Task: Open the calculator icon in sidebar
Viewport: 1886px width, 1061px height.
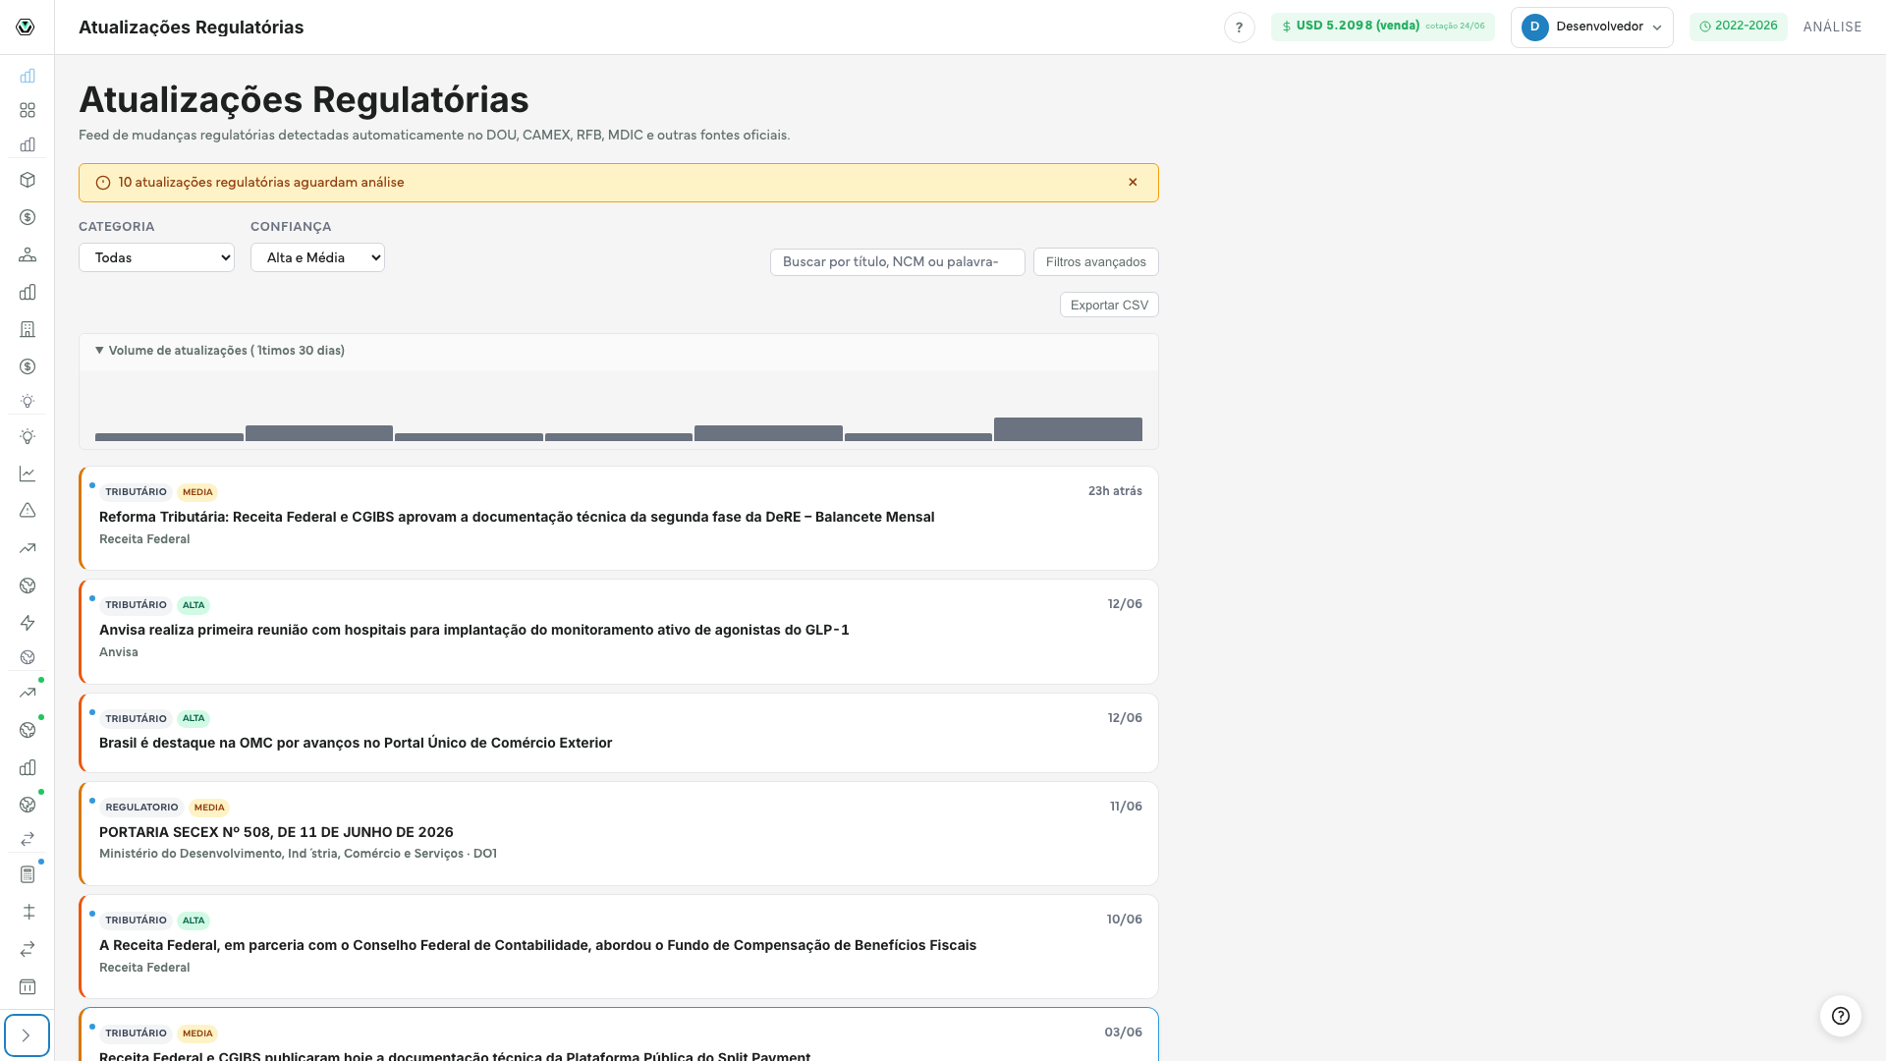Action: click(x=28, y=874)
